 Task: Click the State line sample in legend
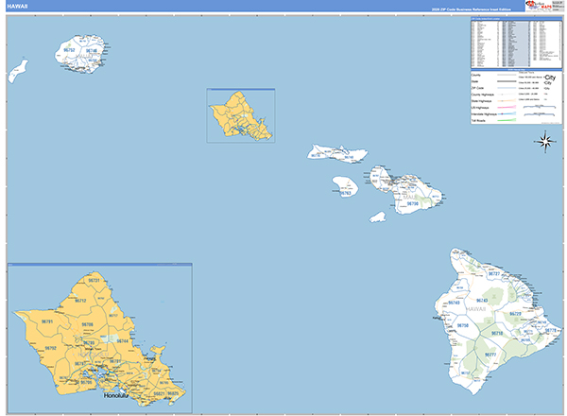pos(507,81)
